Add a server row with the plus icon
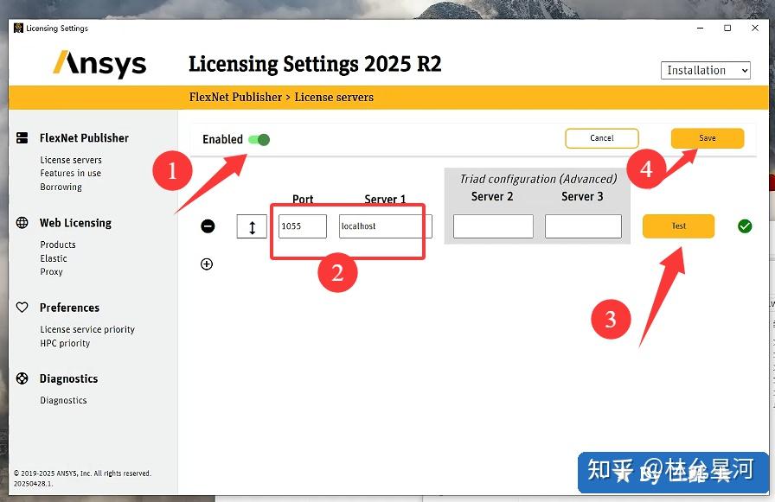775x502 pixels. click(x=207, y=264)
